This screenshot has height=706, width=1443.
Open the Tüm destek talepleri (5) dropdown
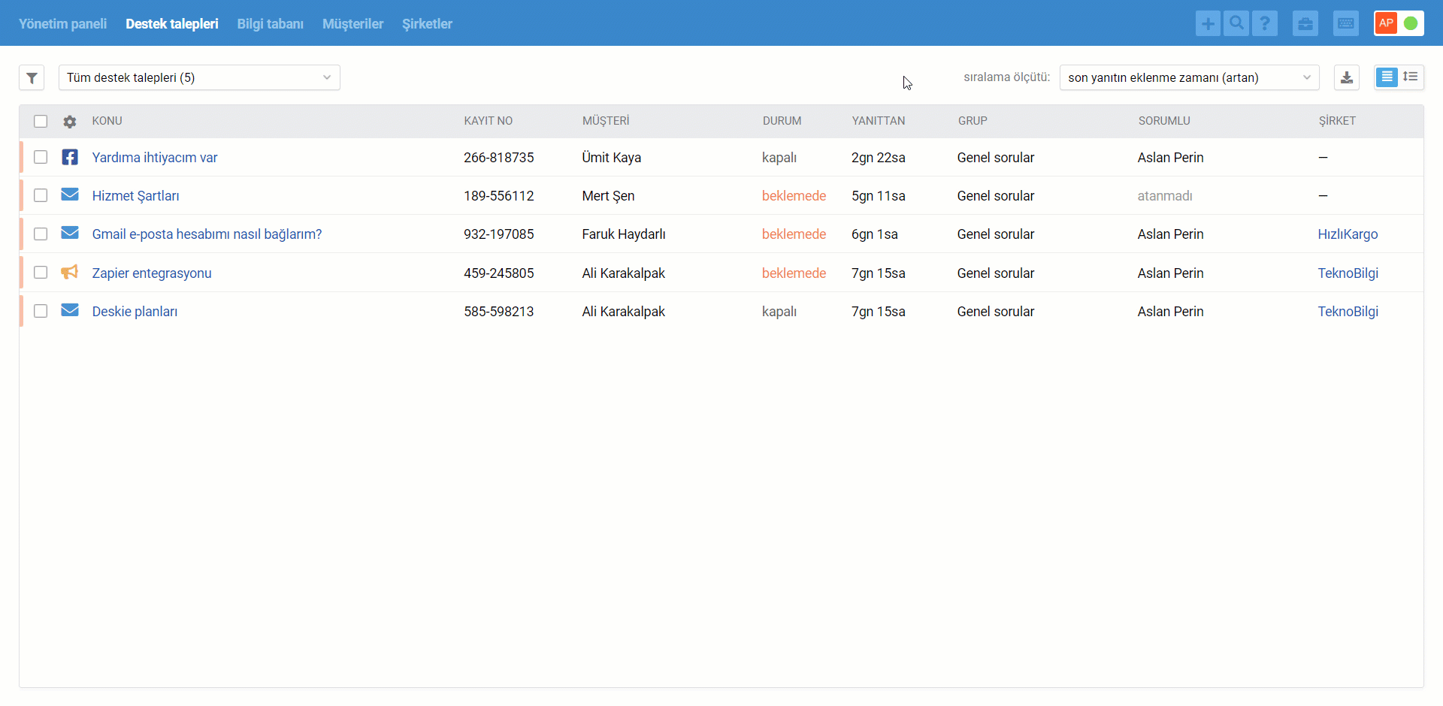(199, 77)
